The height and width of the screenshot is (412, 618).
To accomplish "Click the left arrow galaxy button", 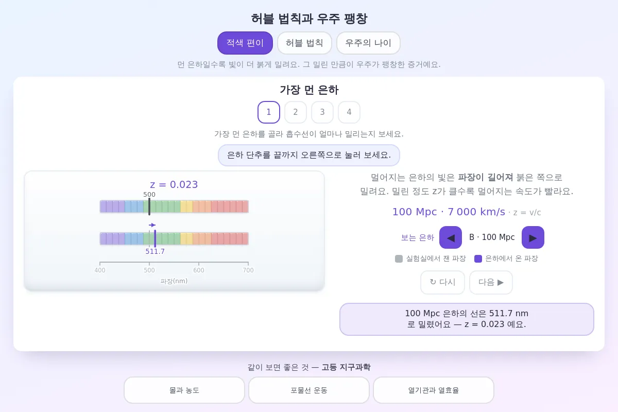I will click(451, 237).
